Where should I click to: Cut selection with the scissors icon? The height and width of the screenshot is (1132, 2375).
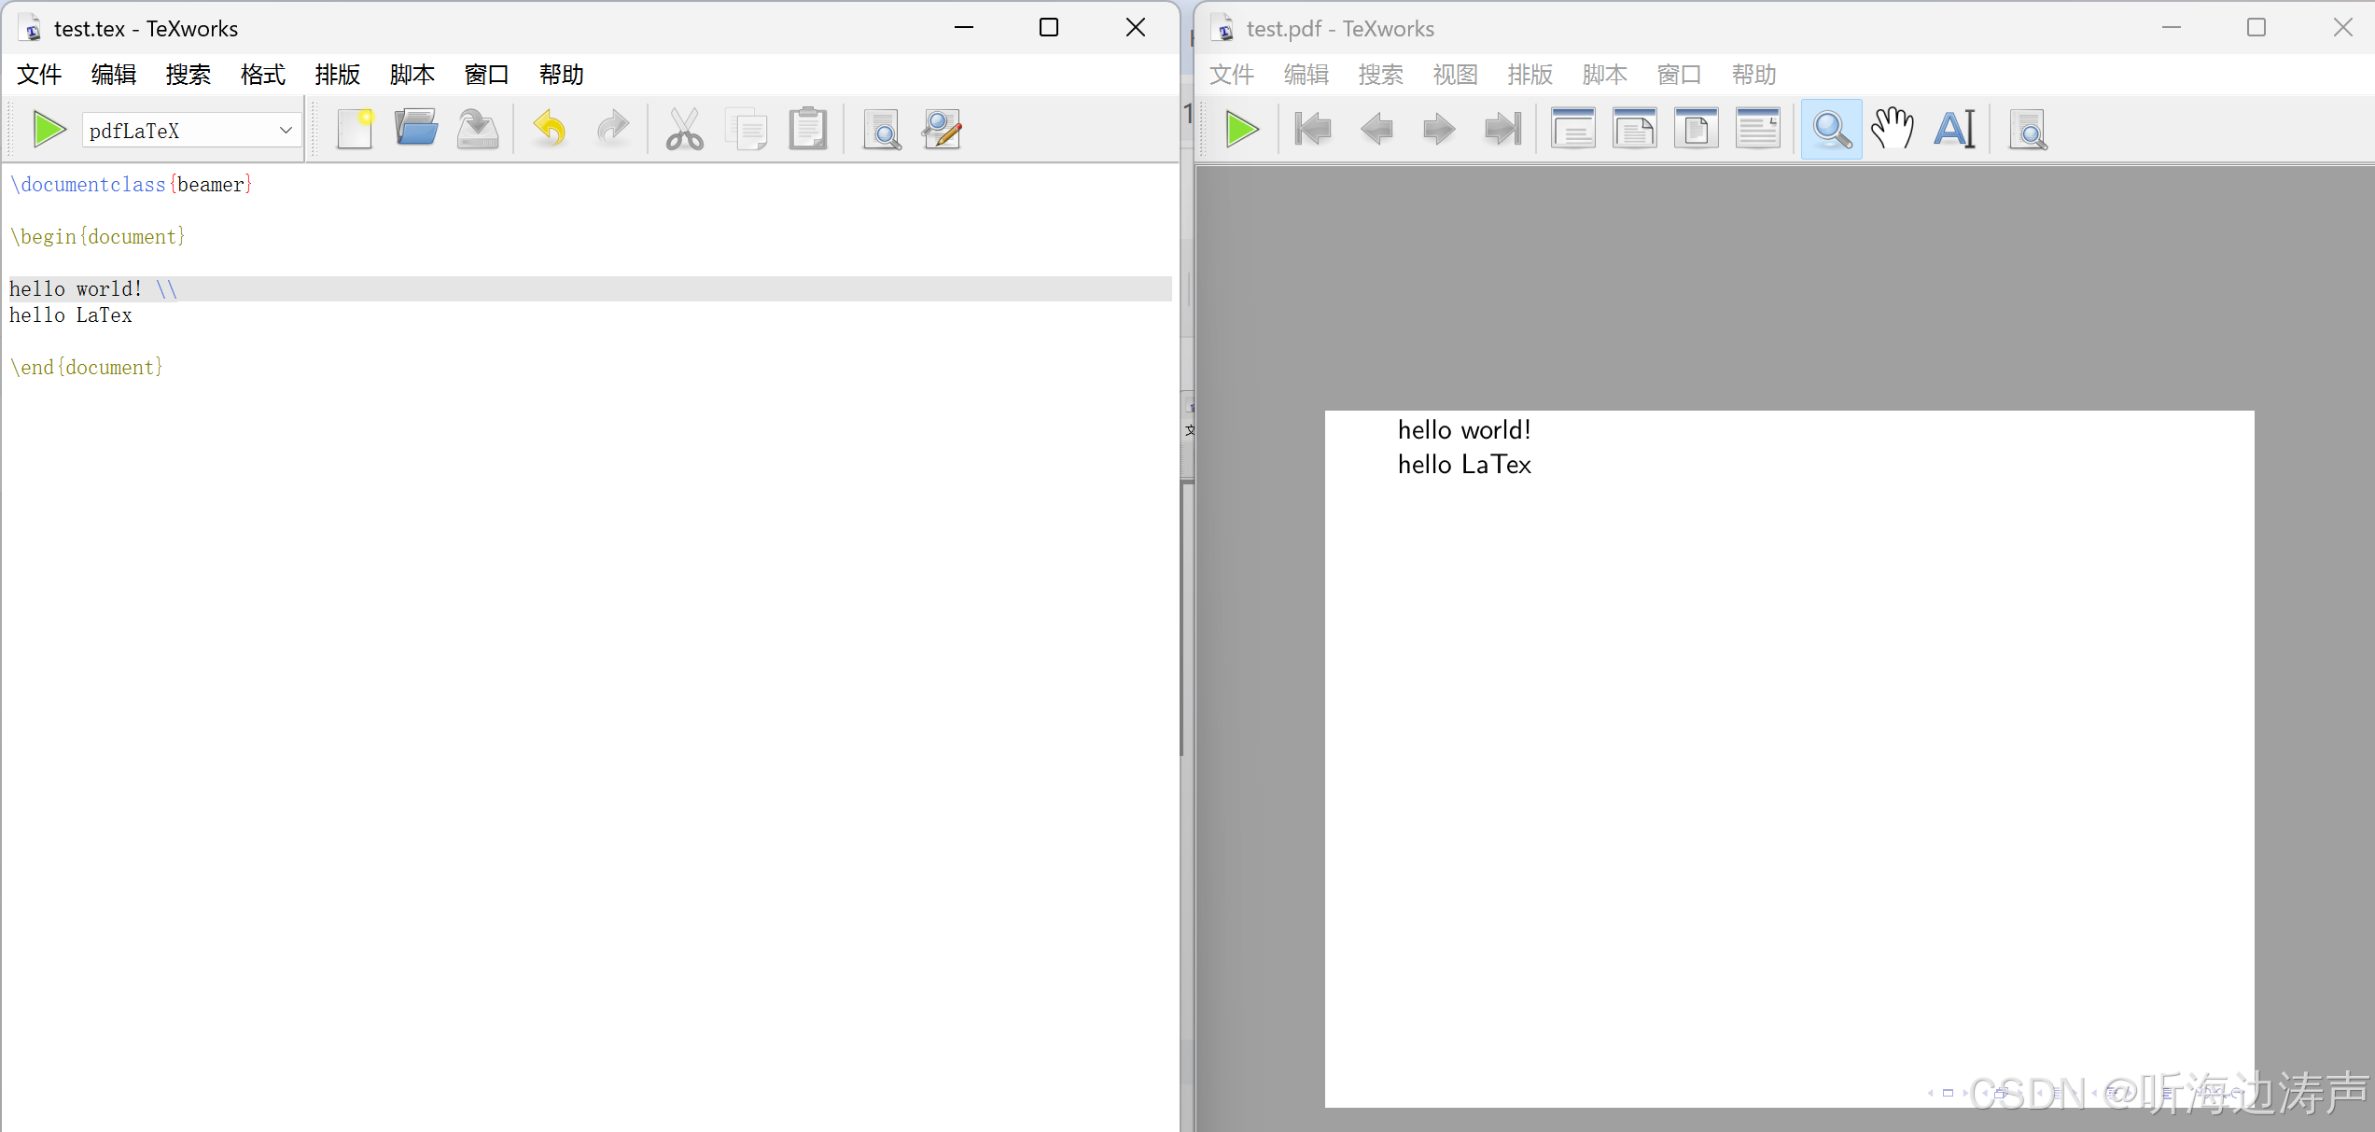(x=685, y=130)
